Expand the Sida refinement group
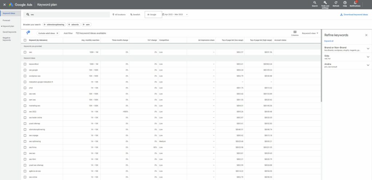Image resolution: width=372 pixels, height=180 pixels. 368,57
